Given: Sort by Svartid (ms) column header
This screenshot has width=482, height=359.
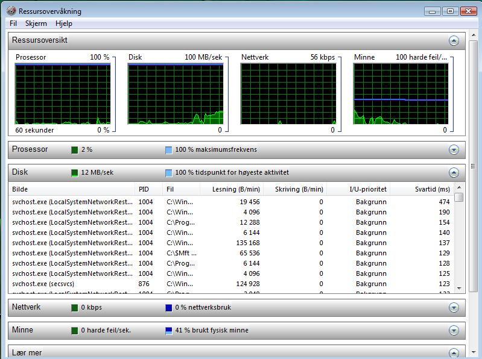Looking at the screenshot, I should coord(422,189).
